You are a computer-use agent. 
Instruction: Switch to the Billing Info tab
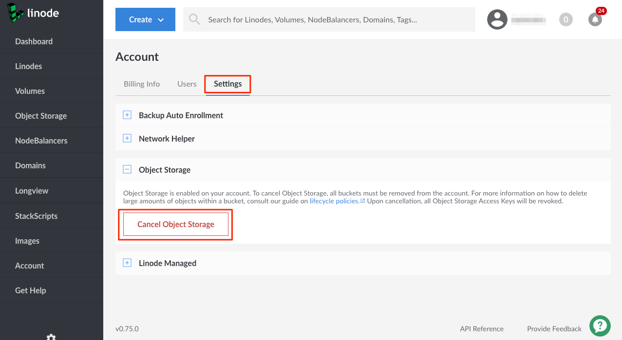142,84
